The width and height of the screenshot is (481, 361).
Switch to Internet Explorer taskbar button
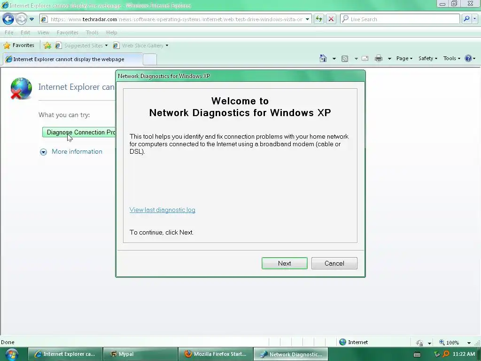click(x=65, y=354)
